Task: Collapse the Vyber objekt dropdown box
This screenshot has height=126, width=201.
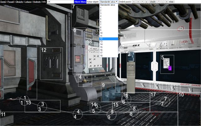Action: coord(109,2)
